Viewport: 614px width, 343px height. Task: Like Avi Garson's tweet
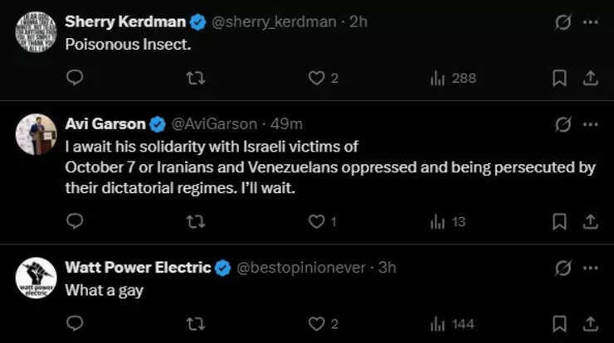point(316,221)
